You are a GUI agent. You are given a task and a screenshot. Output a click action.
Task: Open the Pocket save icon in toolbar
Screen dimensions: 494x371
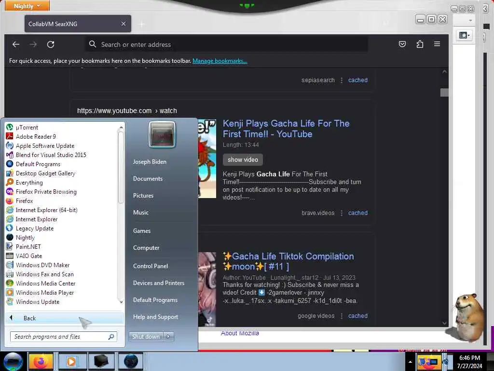[x=402, y=44]
